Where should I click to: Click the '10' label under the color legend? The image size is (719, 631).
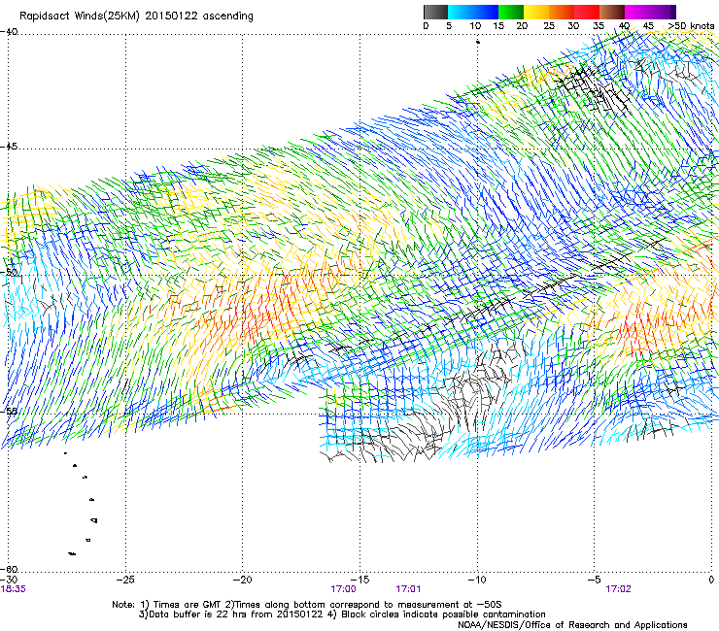click(475, 26)
